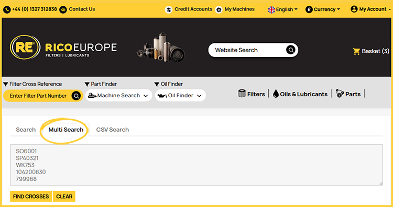
Task: Click the Filters cartridge icon
Action: (242, 94)
